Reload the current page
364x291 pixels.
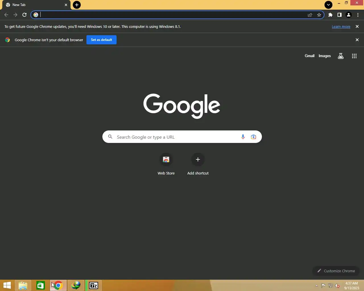(24, 15)
